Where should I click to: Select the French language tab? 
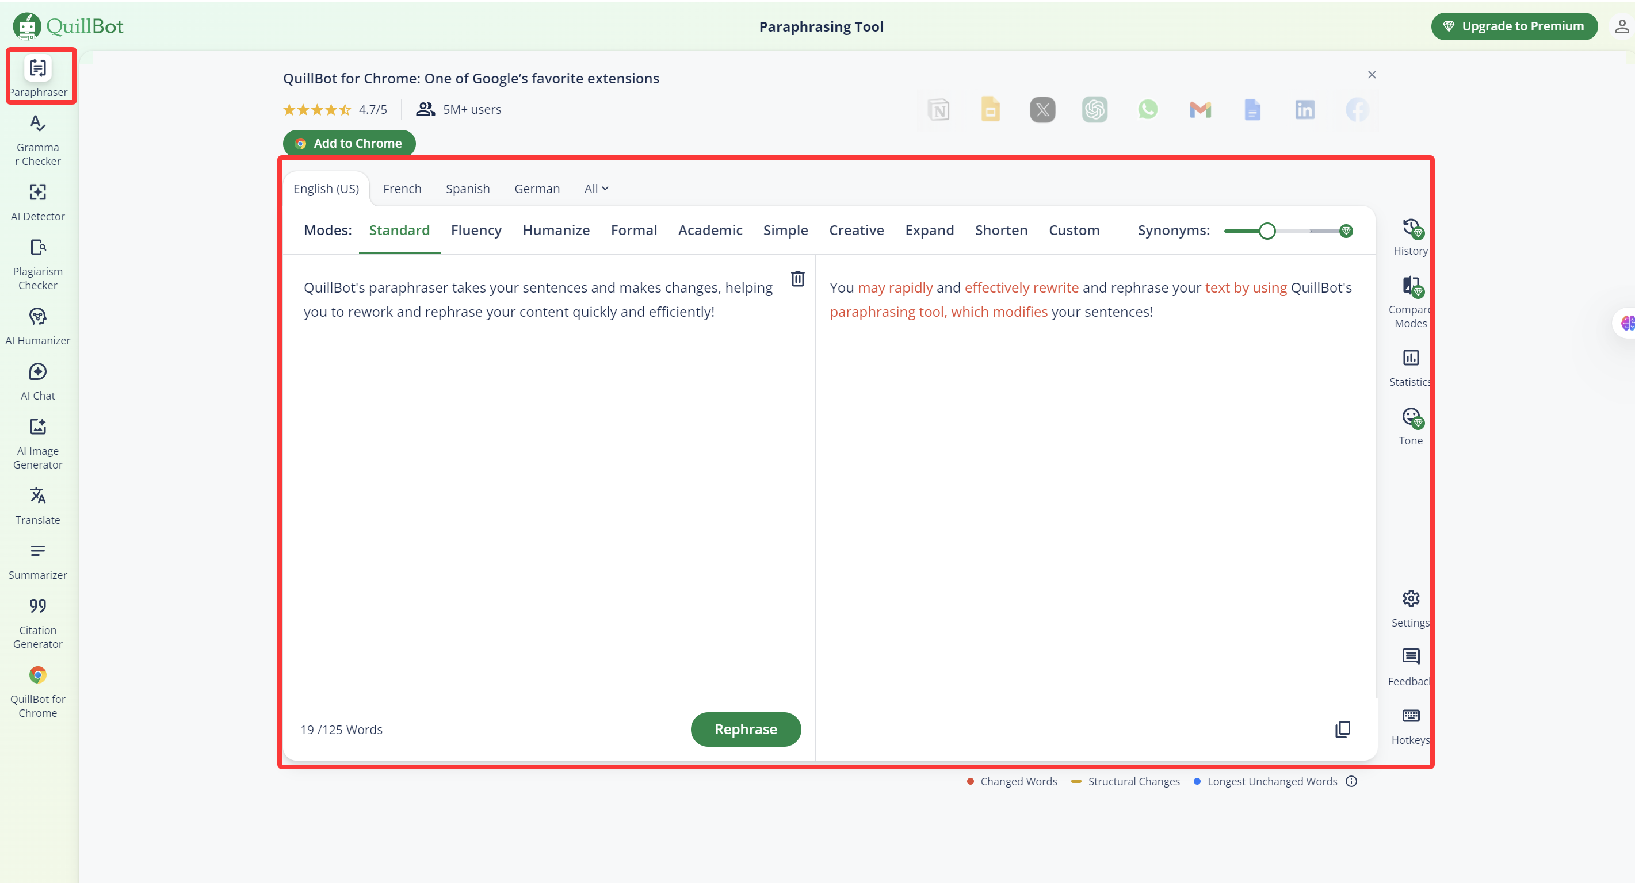[402, 189]
